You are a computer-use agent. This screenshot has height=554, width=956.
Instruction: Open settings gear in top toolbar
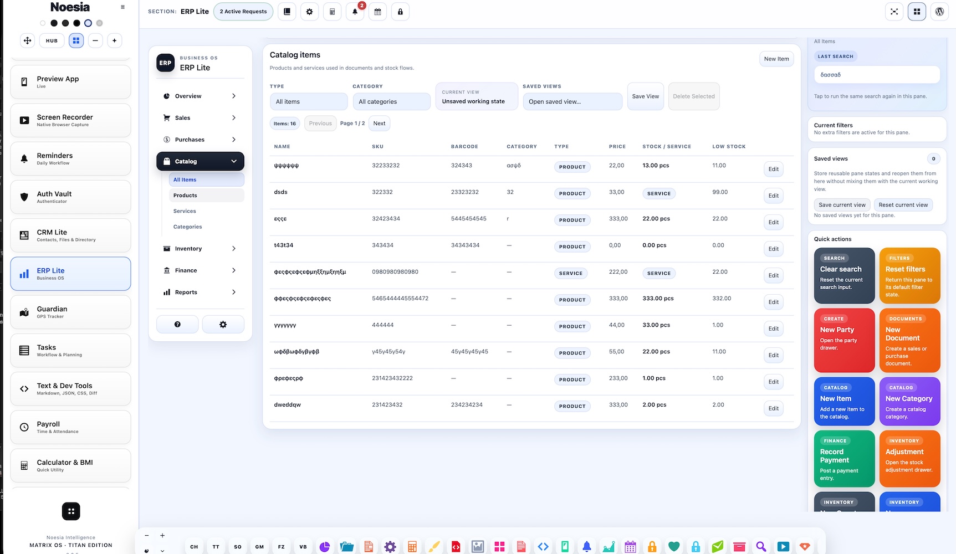click(x=309, y=12)
